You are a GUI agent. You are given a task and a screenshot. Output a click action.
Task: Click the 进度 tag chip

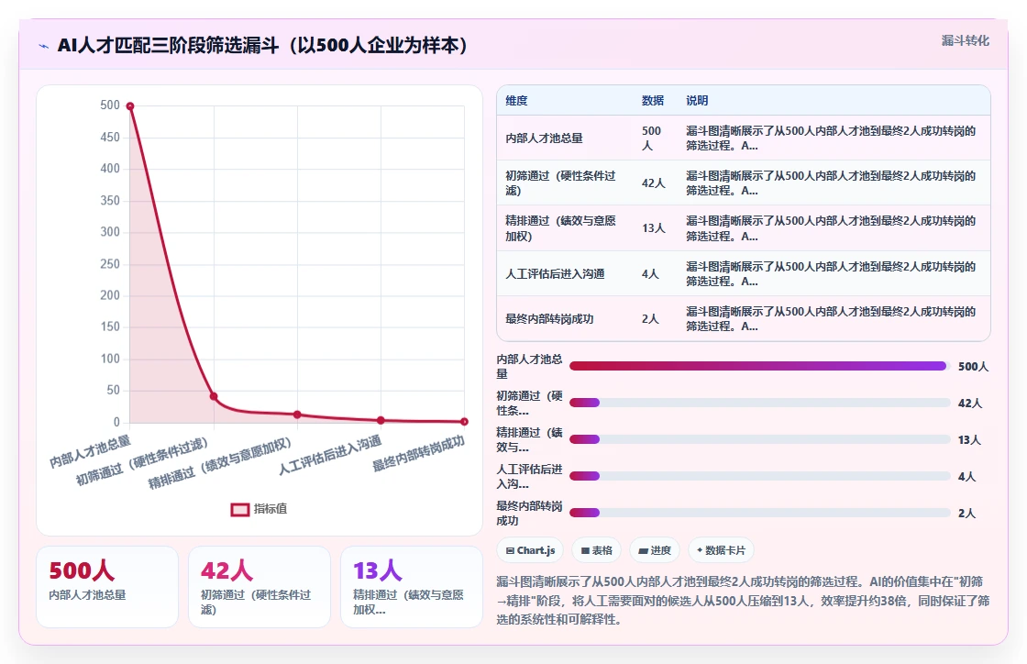click(655, 550)
